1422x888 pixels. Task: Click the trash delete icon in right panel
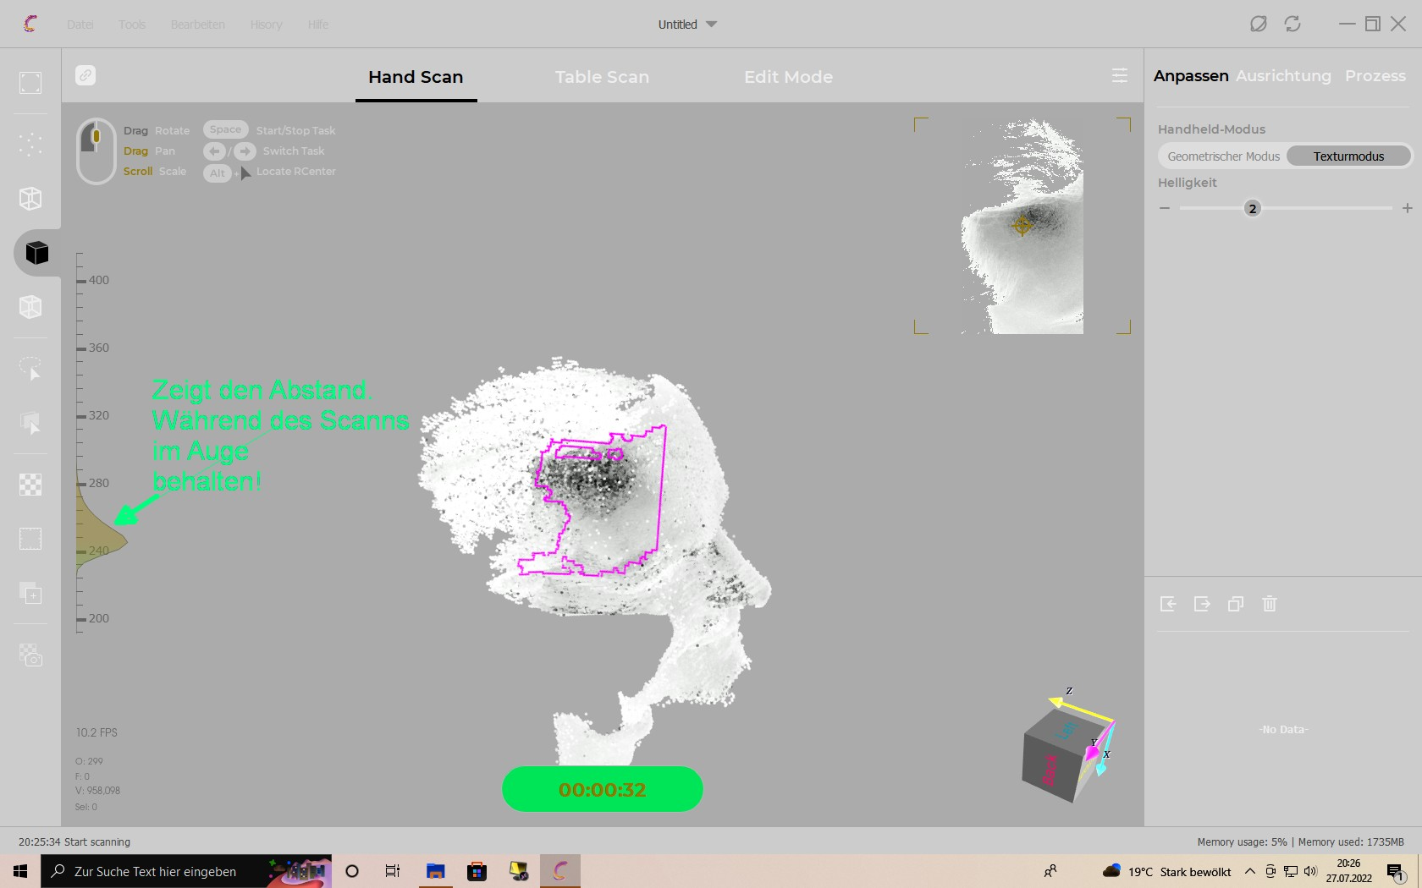click(1269, 604)
